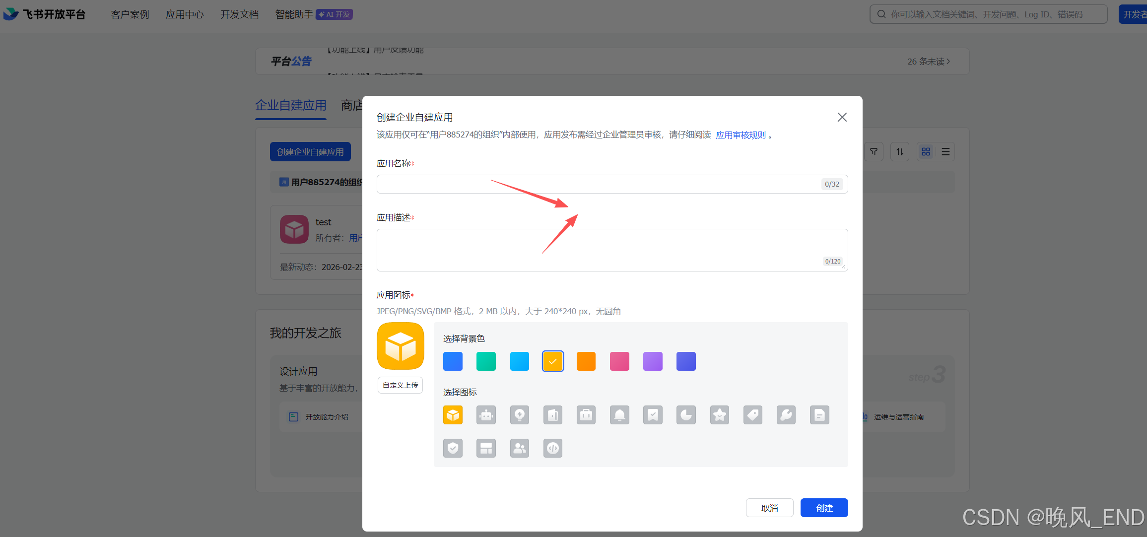This screenshot has width=1147, height=537.
Task: Select the star app icon
Action: [x=719, y=415]
